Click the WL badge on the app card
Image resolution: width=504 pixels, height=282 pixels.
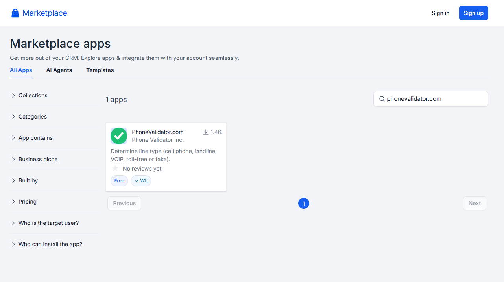[x=141, y=181]
